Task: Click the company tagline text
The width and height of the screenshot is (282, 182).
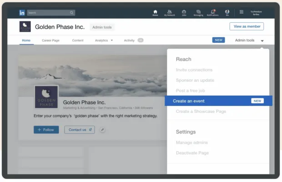Action: click(96, 116)
